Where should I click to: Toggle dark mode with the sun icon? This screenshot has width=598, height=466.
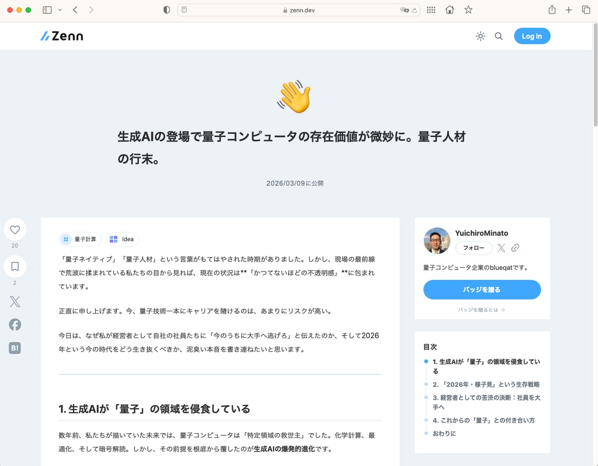(480, 36)
